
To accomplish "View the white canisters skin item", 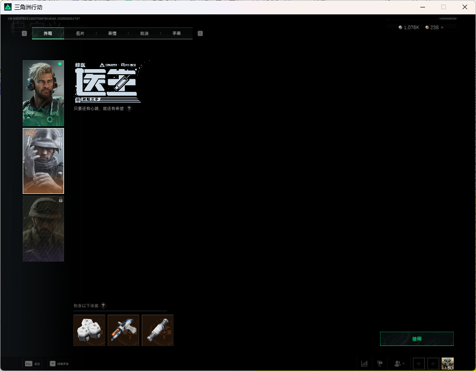I will [x=89, y=330].
